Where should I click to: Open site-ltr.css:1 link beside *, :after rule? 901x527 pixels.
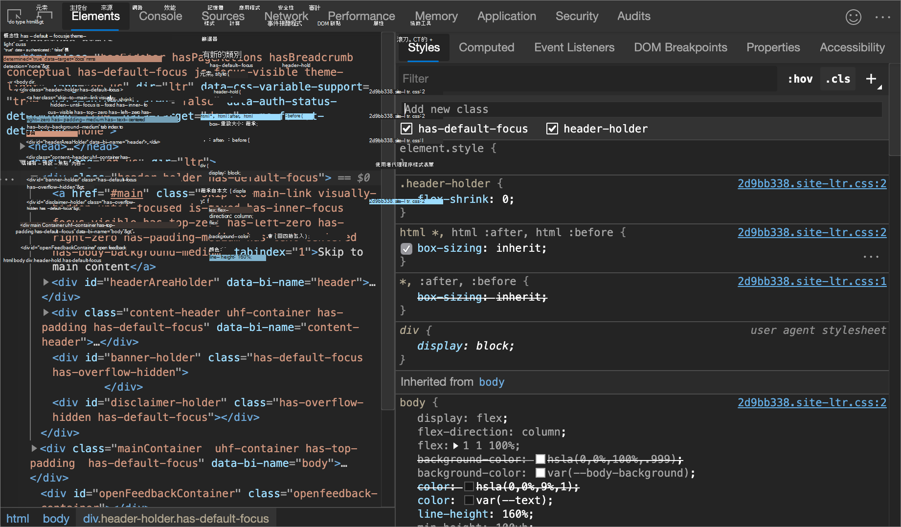tap(812, 281)
